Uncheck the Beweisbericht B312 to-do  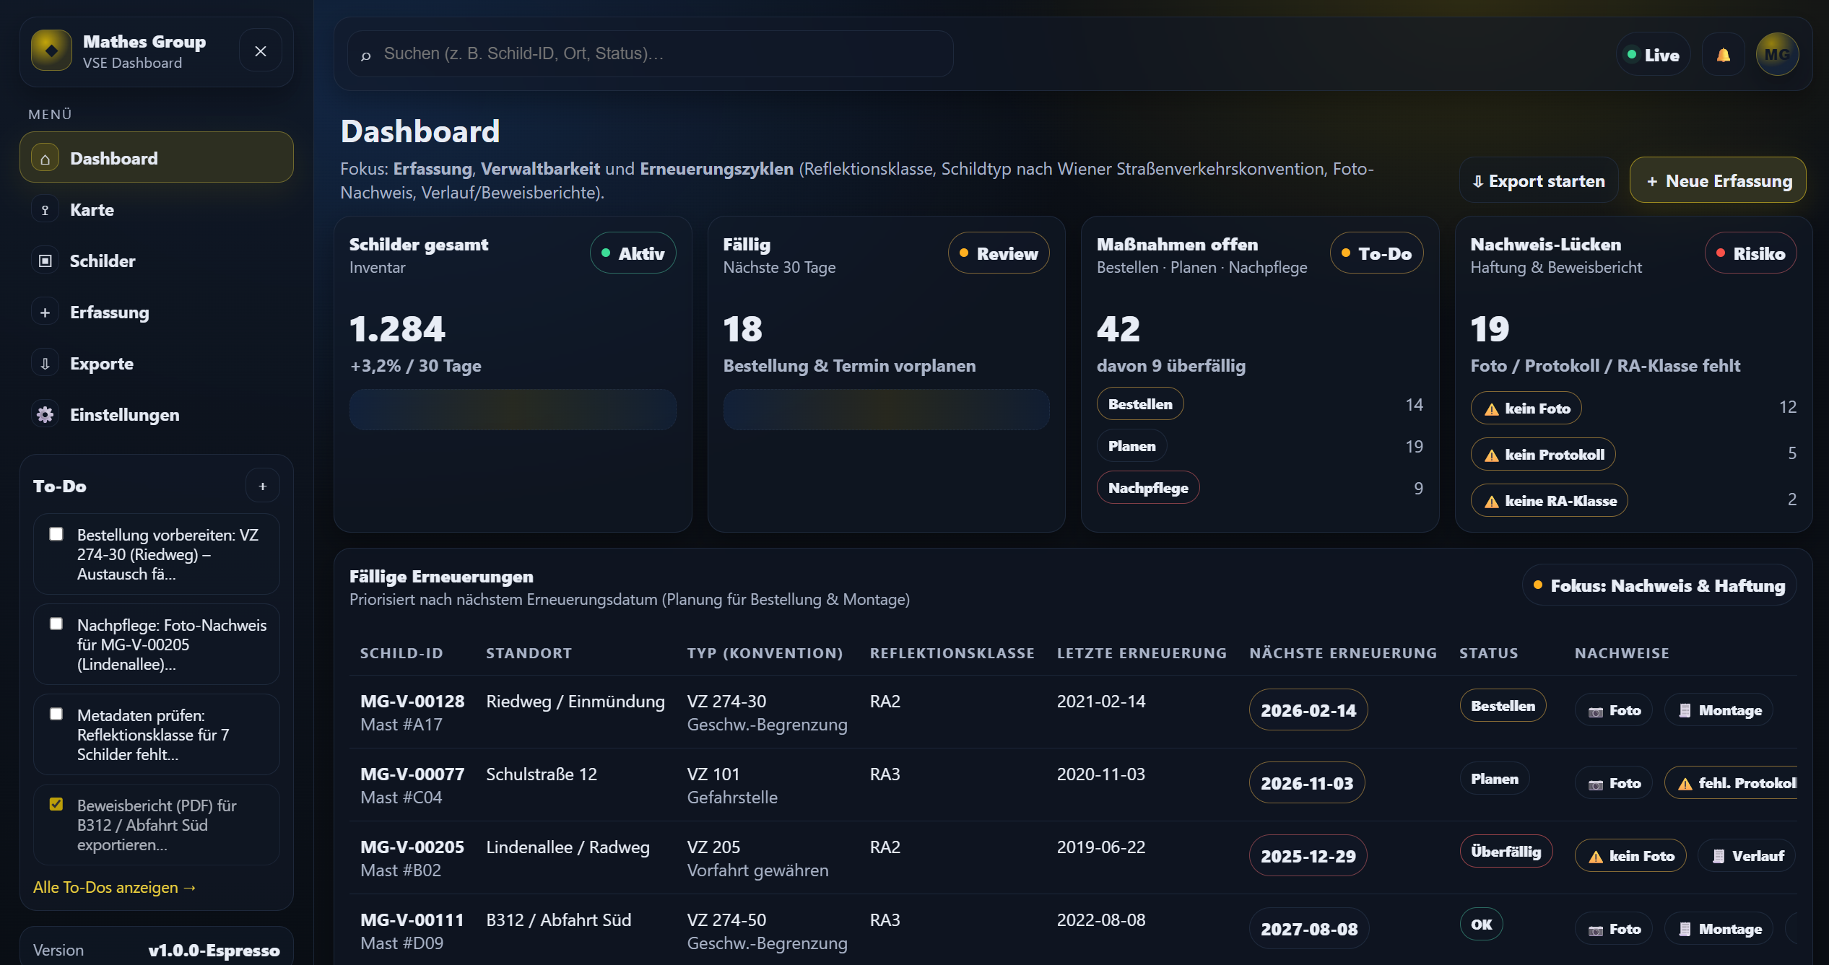(x=56, y=803)
